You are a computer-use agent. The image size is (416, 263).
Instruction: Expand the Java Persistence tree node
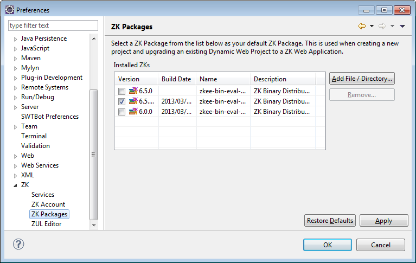tap(15, 39)
